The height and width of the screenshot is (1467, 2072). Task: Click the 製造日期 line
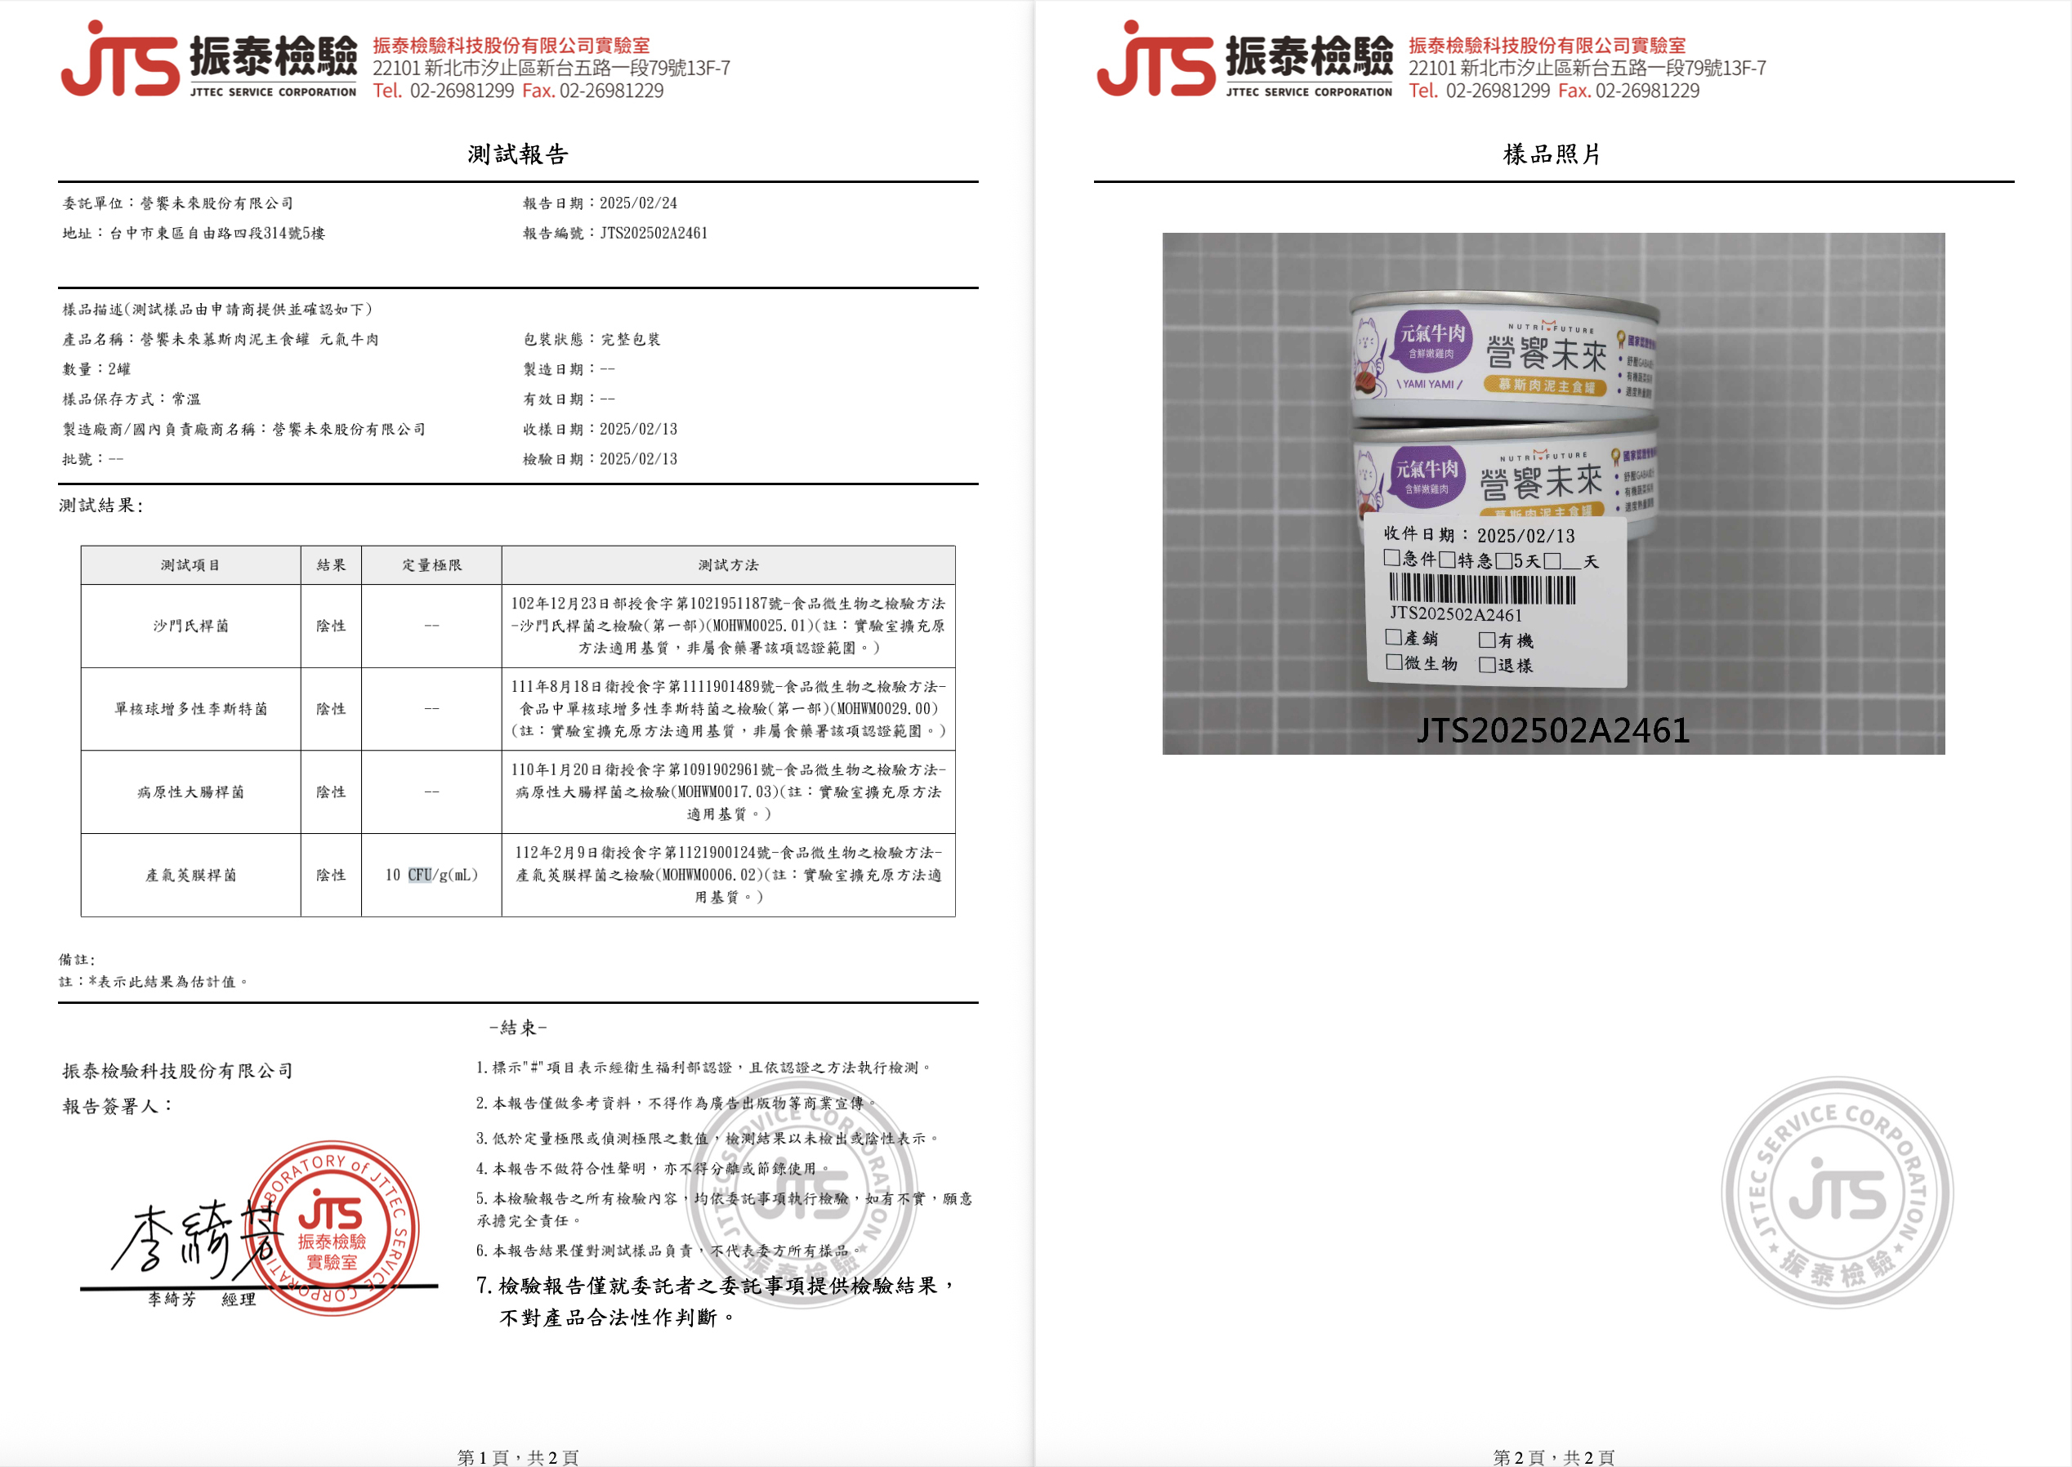coord(569,368)
